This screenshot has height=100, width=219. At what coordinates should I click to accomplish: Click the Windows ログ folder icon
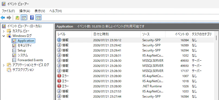(x=9, y=36)
